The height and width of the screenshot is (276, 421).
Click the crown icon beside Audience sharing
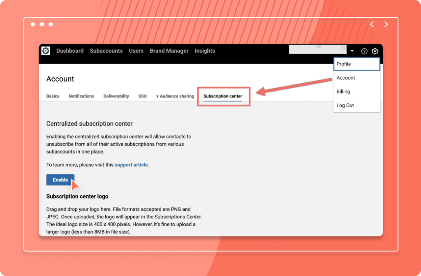pos(157,96)
